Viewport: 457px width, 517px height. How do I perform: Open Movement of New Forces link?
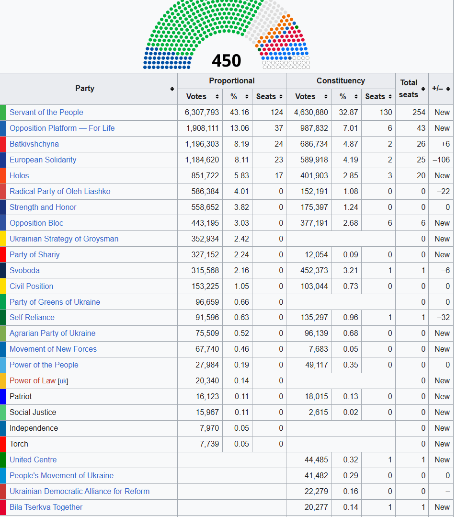53,349
